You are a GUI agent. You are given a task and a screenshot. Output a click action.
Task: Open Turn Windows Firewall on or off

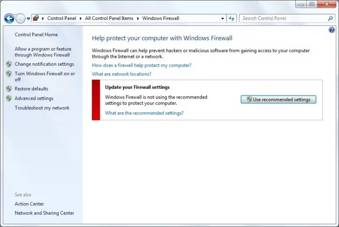coord(45,77)
